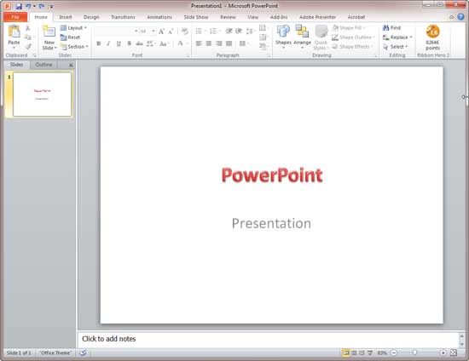Image resolution: width=469 pixels, height=361 pixels.
Task: Toggle Align Text Left
Action: 199,43
